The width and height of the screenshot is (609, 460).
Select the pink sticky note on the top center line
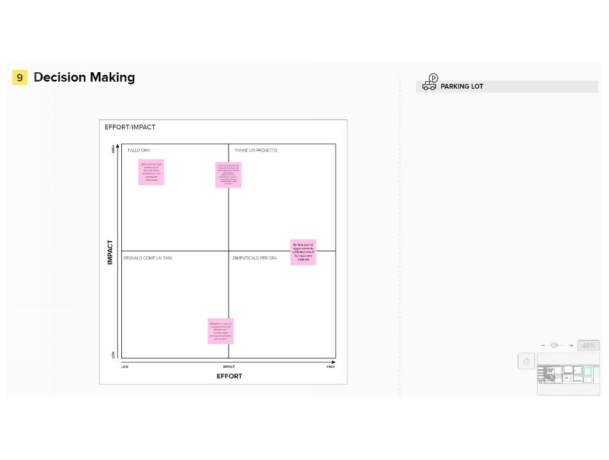pos(229,175)
